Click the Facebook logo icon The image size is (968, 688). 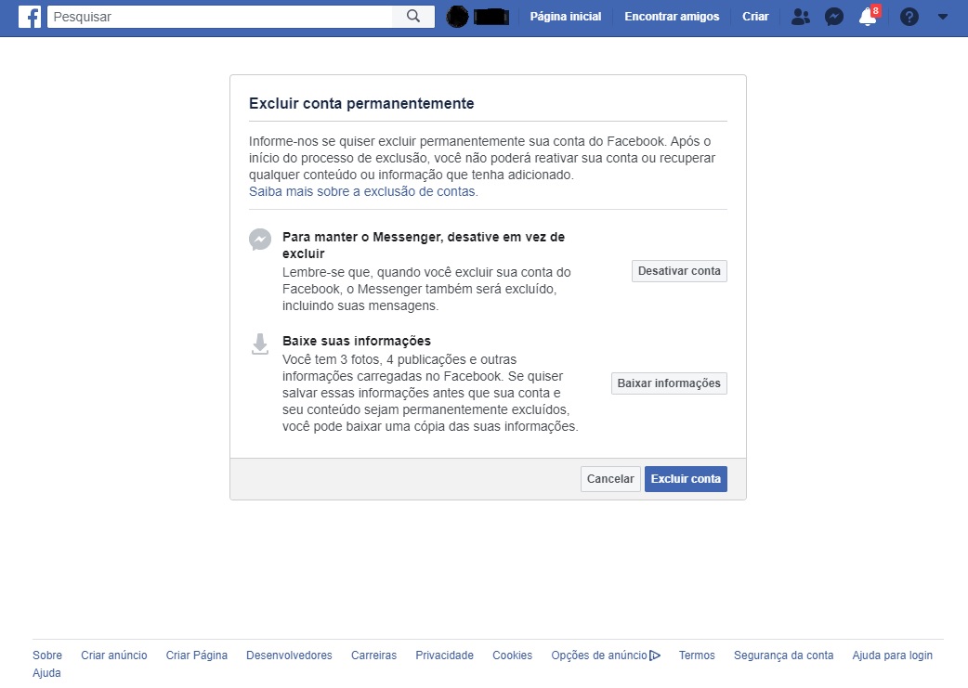[30, 17]
